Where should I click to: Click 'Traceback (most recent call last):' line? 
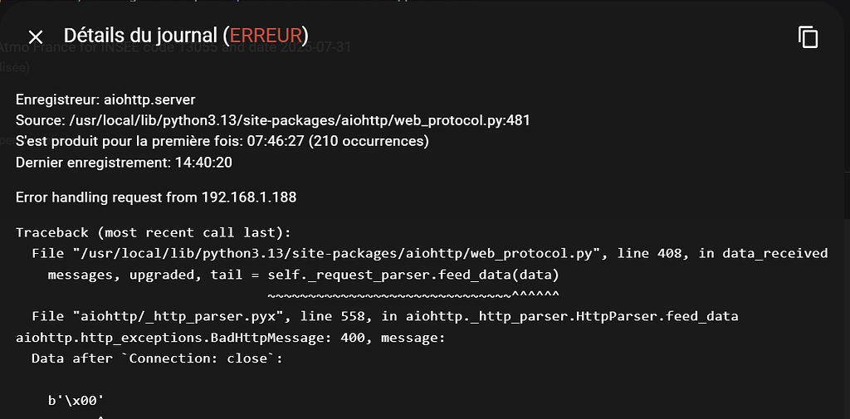point(154,232)
